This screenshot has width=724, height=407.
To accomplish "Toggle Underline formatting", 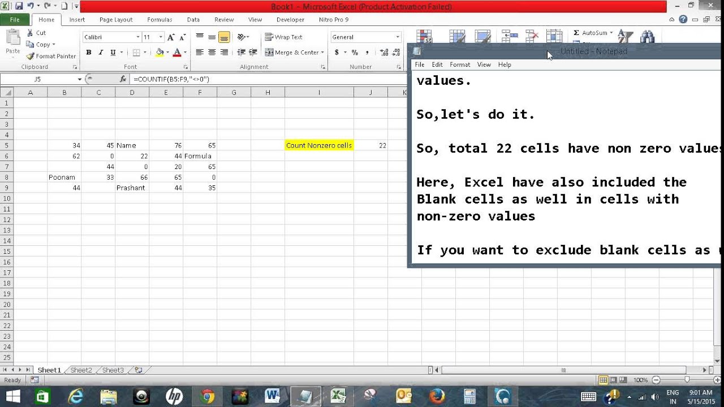I will pos(113,53).
